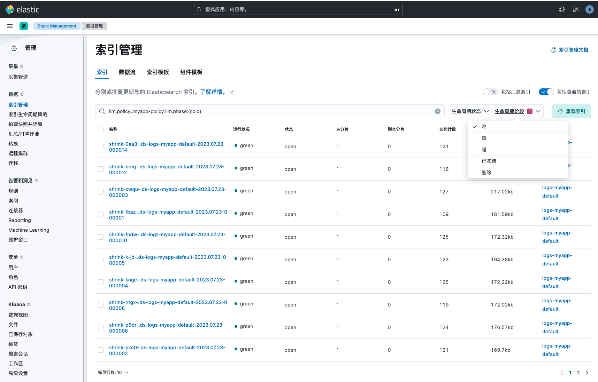Focus the global search field

pyautogui.click(x=298, y=9)
